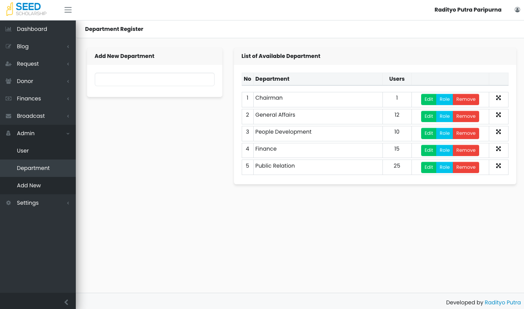Open the Add New submenu item

[x=38, y=185]
